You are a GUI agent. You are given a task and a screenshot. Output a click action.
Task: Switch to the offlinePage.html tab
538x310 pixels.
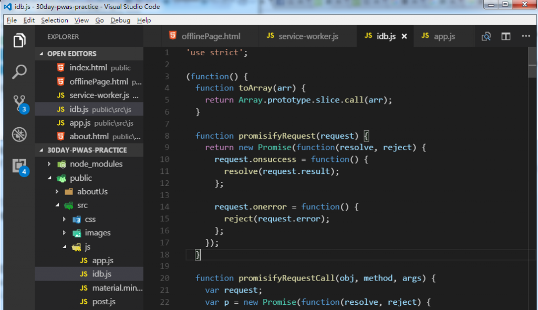[x=210, y=36]
